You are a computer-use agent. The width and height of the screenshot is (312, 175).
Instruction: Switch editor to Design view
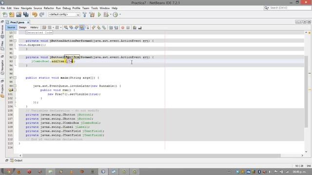22,27
